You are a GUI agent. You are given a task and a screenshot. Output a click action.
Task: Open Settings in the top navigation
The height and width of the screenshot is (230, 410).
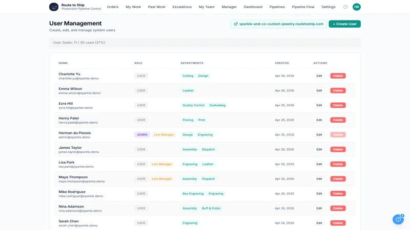329,7
